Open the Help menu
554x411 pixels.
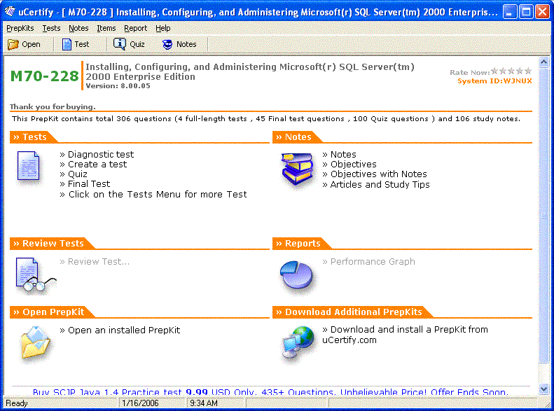163,28
